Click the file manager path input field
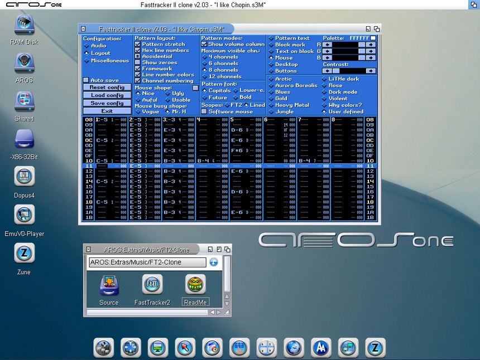Viewport: 480px width, 360px height. click(x=147, y=262)
